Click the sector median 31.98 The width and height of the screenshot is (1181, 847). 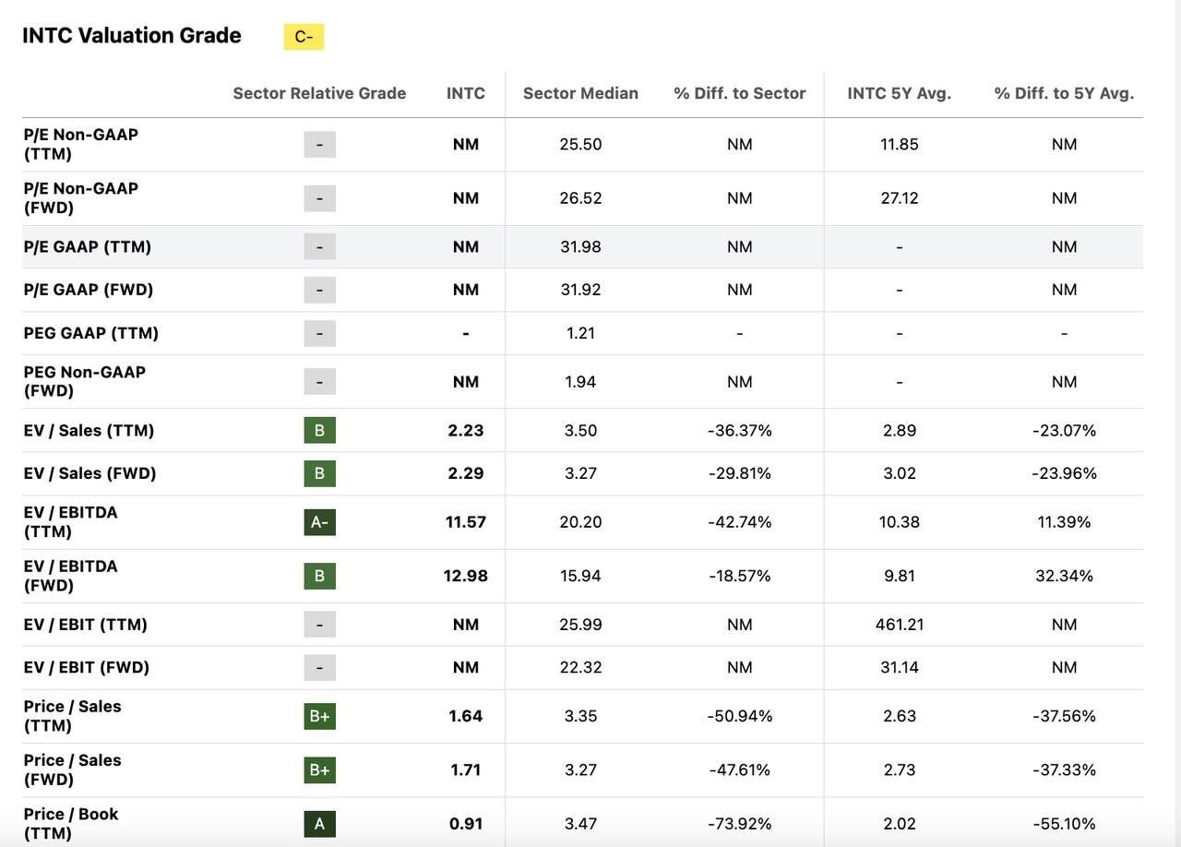[x=580, y=247]
